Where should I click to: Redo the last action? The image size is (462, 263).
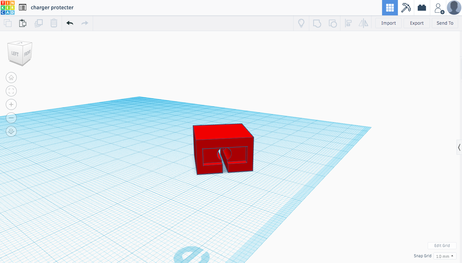click(x=85, y=23)
